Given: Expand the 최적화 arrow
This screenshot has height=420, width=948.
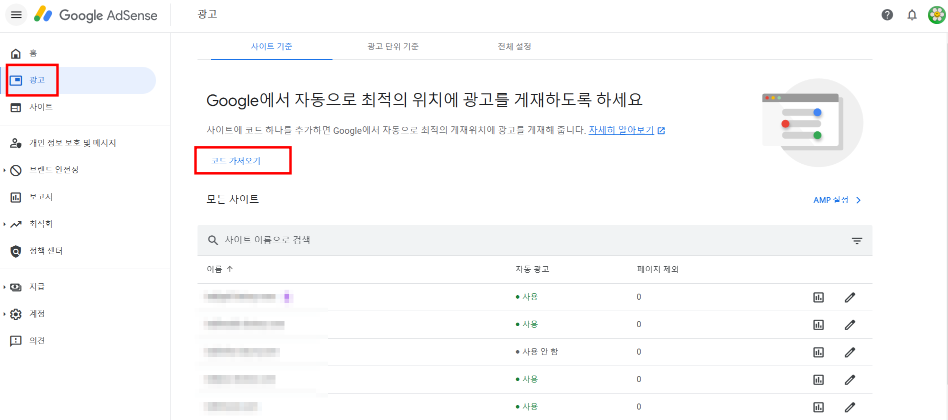Looking at the screenshot, I should (4, 224).
